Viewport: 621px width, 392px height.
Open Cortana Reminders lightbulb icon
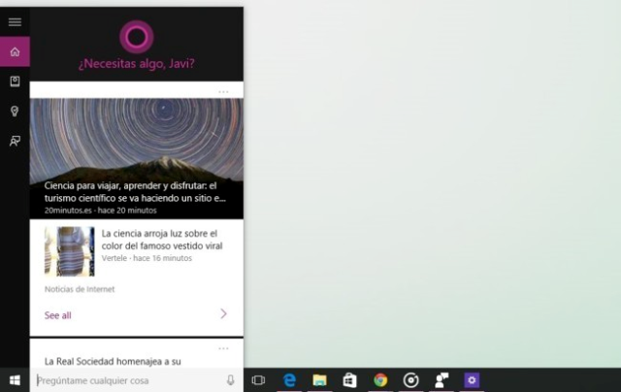point(15,112)
